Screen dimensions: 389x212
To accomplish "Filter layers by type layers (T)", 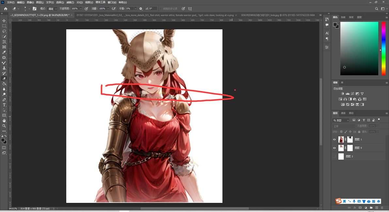I will [x=364, y=120].
